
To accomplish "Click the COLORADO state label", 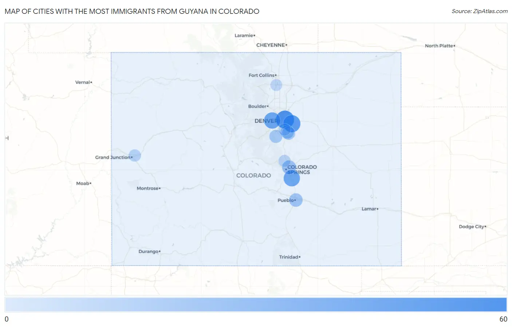I will (253, 175).
